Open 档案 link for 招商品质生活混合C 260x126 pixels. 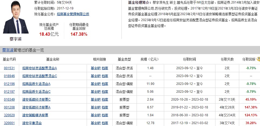pos(105,92)
